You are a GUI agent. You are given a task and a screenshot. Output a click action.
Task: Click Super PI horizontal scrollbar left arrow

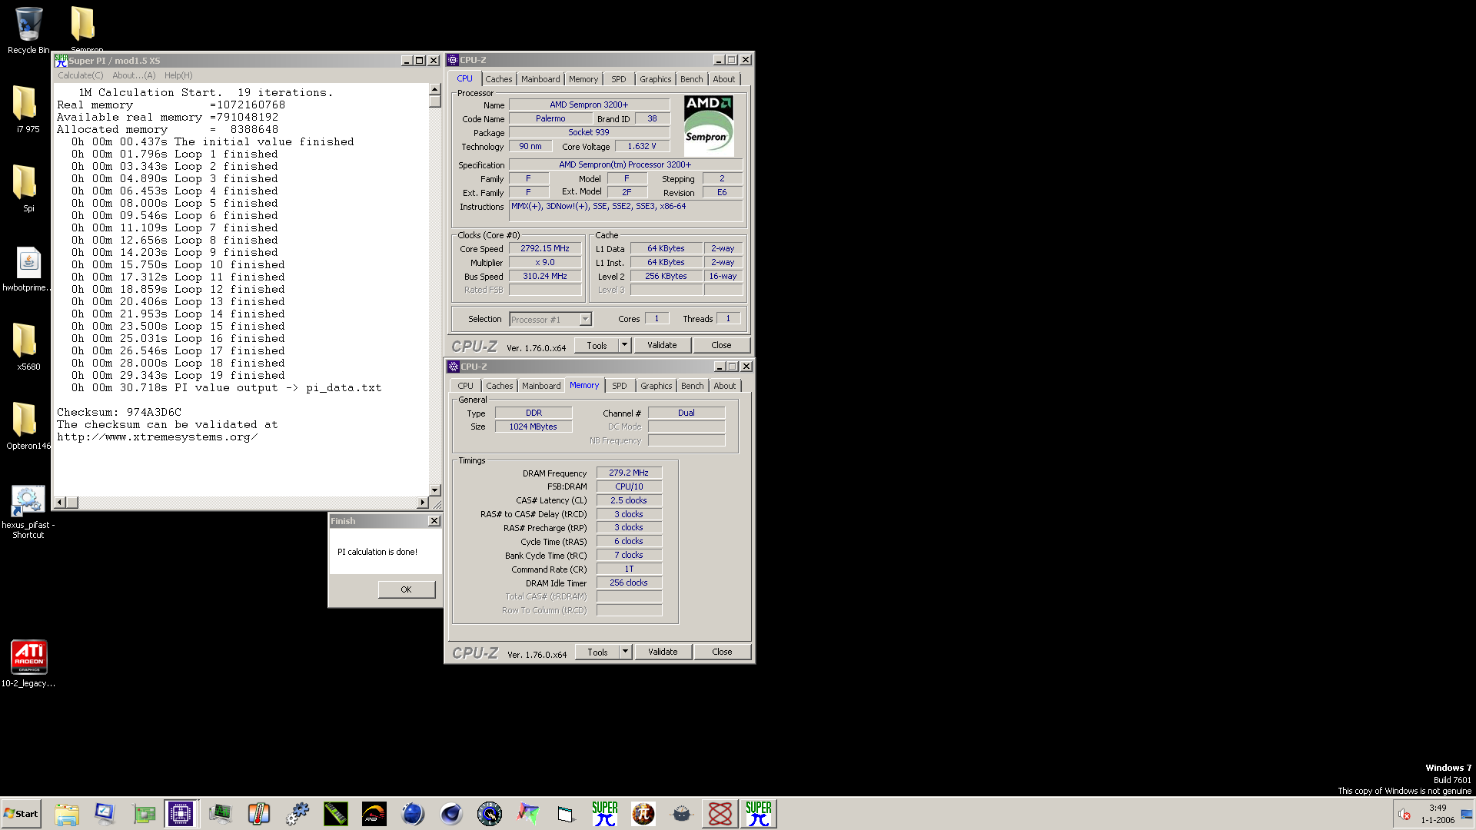(60, 503)
